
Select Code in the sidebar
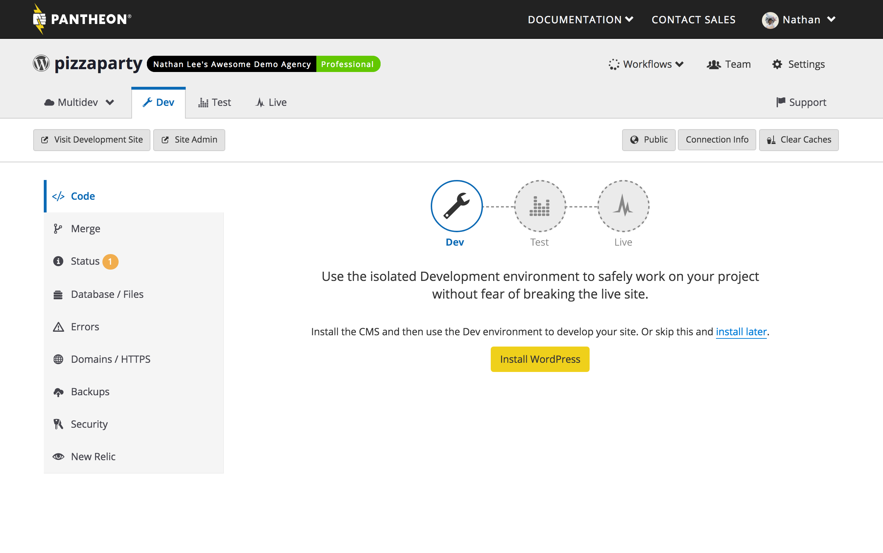[x=134, y=197]
